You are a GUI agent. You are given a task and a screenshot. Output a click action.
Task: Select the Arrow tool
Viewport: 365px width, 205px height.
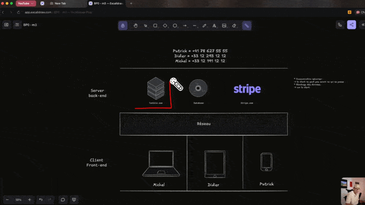pyautogui.click(x=185, y=26)
